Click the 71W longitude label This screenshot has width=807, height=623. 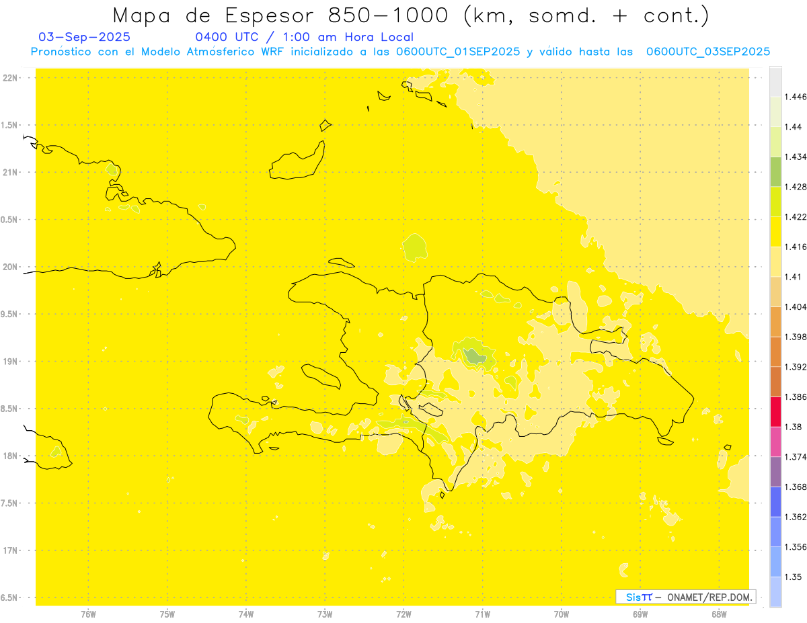pyautogui.click(x=482, y=614)
